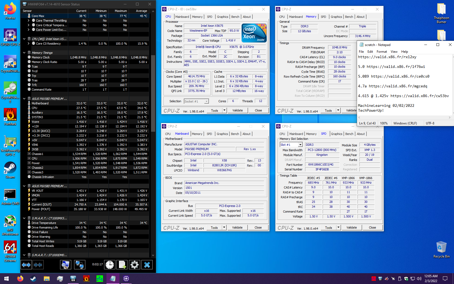Image resolution: width=454 pixels, height=284 pixels.
Task: Click Notepad taskbar button
Action: click(x=113, y=278)
